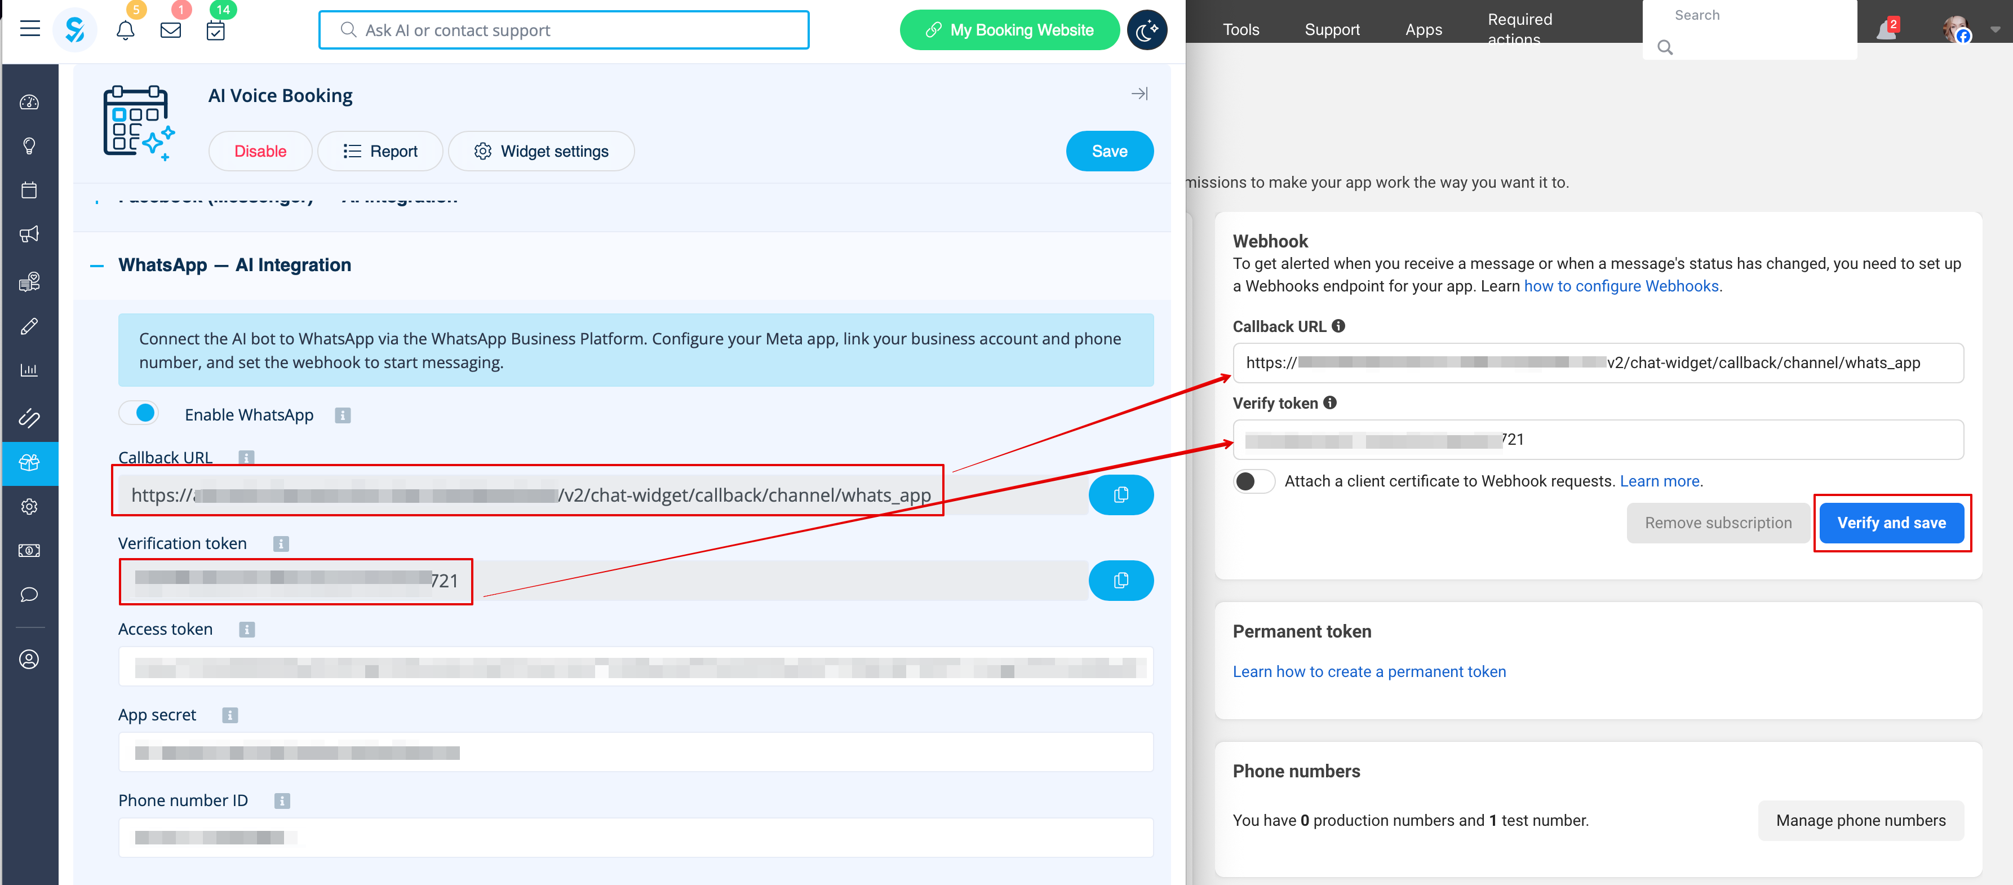Viewport: 2013px width, 885px height.
Task: Click info icon next to Access token
Action: pos(247,629)
